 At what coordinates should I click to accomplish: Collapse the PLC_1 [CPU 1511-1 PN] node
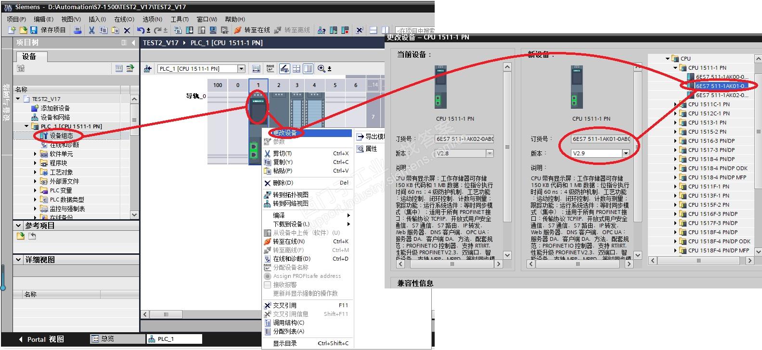(x=26, y=126)
